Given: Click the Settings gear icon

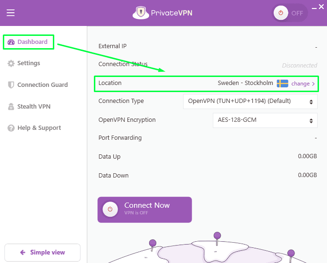Looking at the screenshot, I should point(11,63).
